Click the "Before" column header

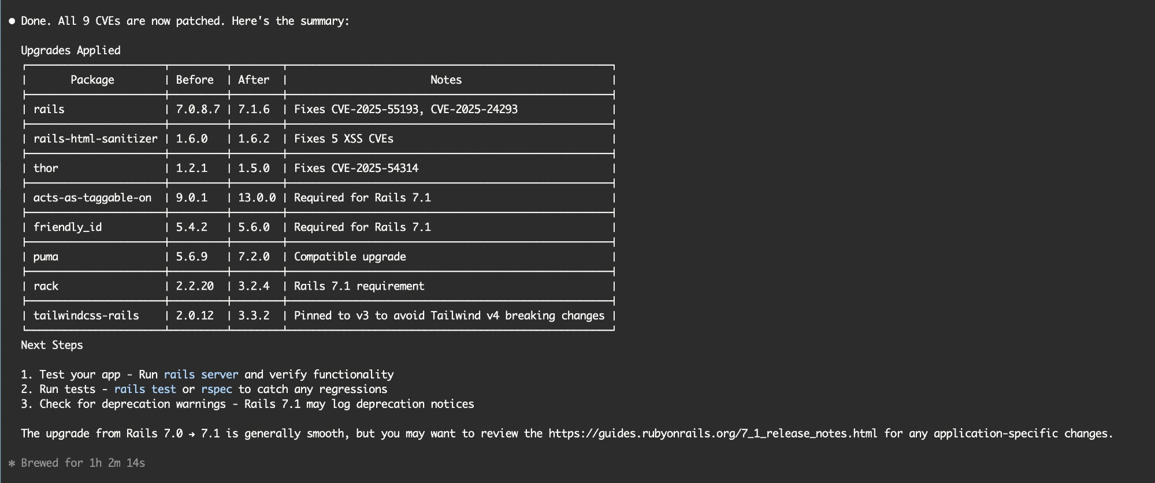coord(195,80)
